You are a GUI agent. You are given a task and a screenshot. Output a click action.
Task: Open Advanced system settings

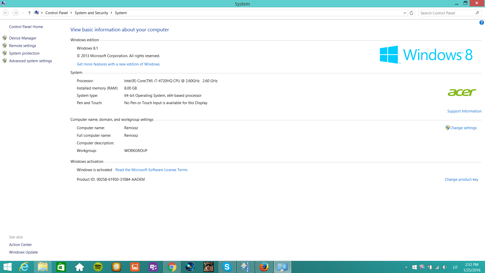(x=31, y=61)
